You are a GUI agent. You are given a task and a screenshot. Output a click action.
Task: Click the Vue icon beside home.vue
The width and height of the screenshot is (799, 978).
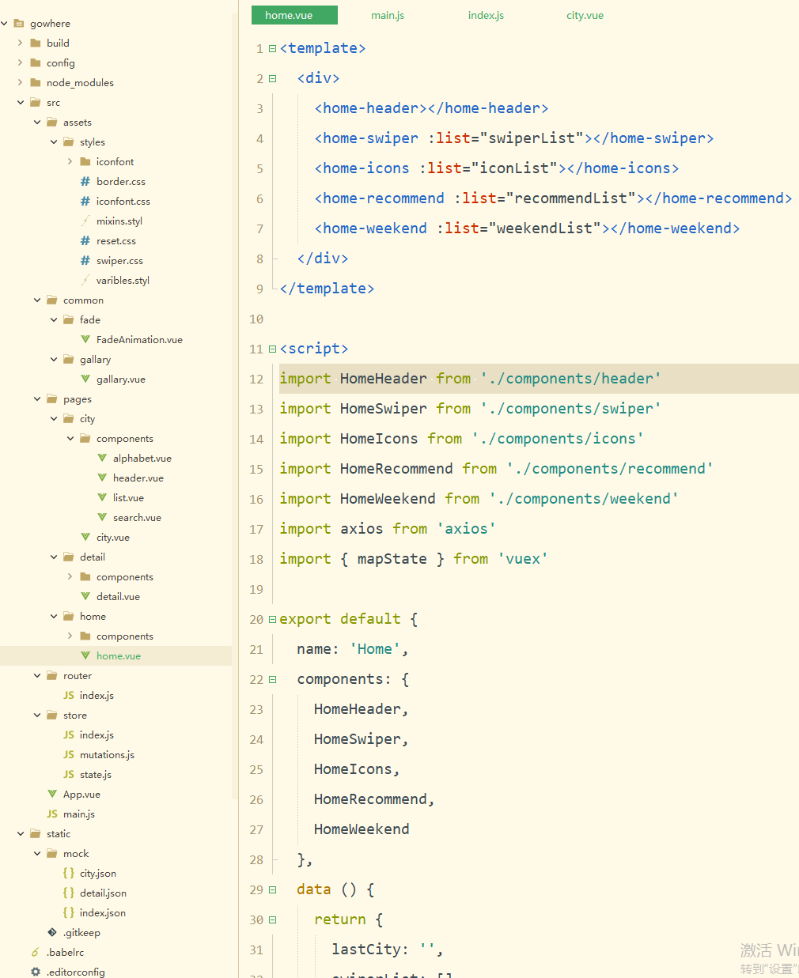coord(85,655)
